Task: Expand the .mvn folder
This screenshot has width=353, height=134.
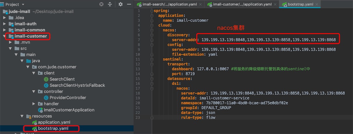Action: 10,42
